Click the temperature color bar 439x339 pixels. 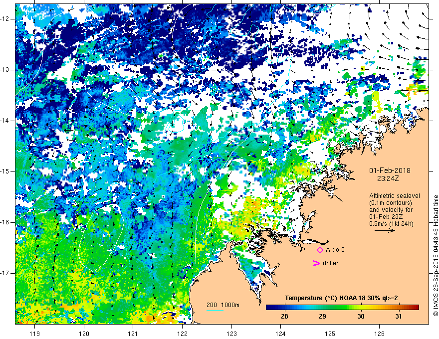(x=342, y=308)
